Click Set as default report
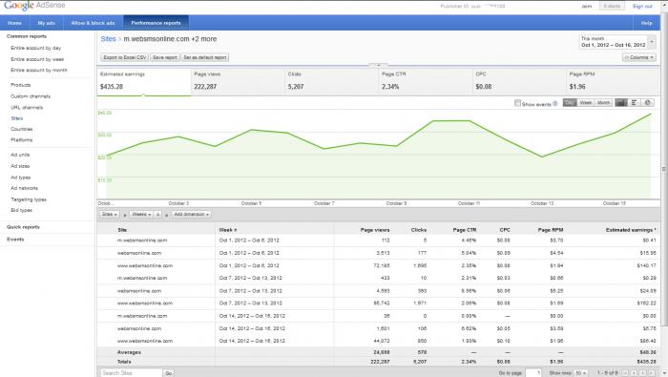This screenshot has height=377, width=668. tap(205, 57)
